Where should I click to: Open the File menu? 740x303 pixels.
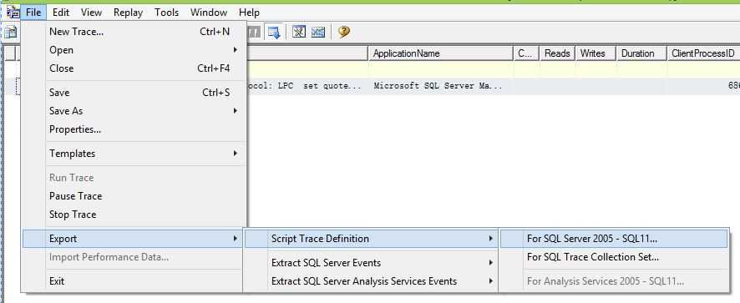tap(33, 13)
